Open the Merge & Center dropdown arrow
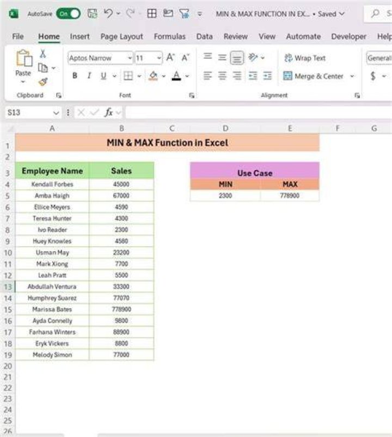 [352, 76]
